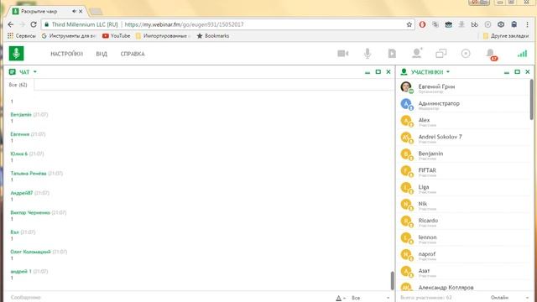The height and width of the screenshot is (302, 537).
Task: Bookmark this page with star icon
Action: coord(409,24)
